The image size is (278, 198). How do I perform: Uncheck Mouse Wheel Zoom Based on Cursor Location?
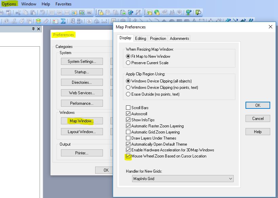pyautogui.click(x=128, y=156)
